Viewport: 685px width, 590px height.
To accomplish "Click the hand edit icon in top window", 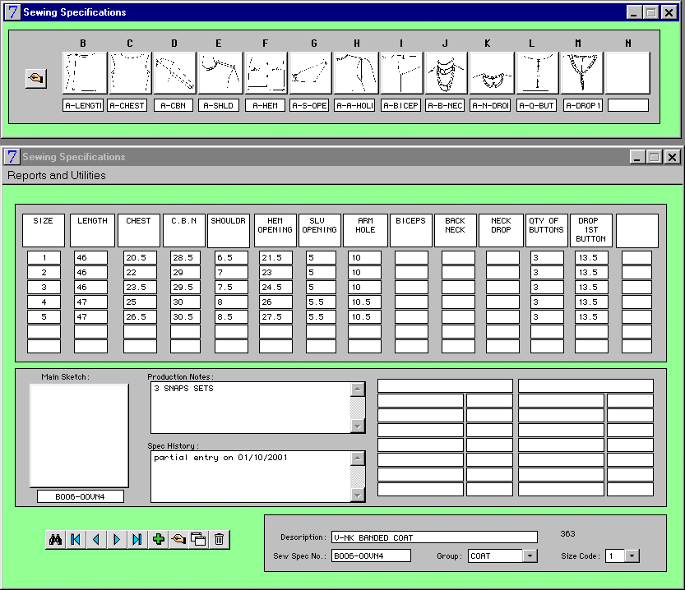I will [37, 78].
